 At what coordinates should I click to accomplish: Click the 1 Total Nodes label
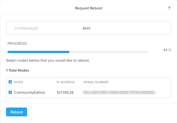18,70
